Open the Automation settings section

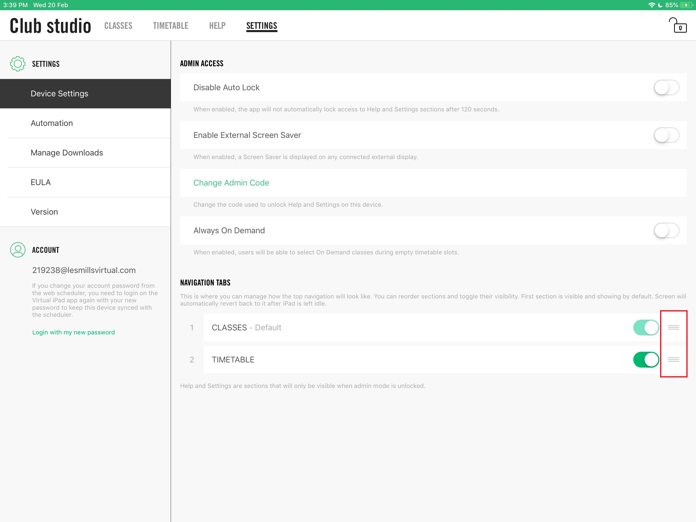click(52, 123)
